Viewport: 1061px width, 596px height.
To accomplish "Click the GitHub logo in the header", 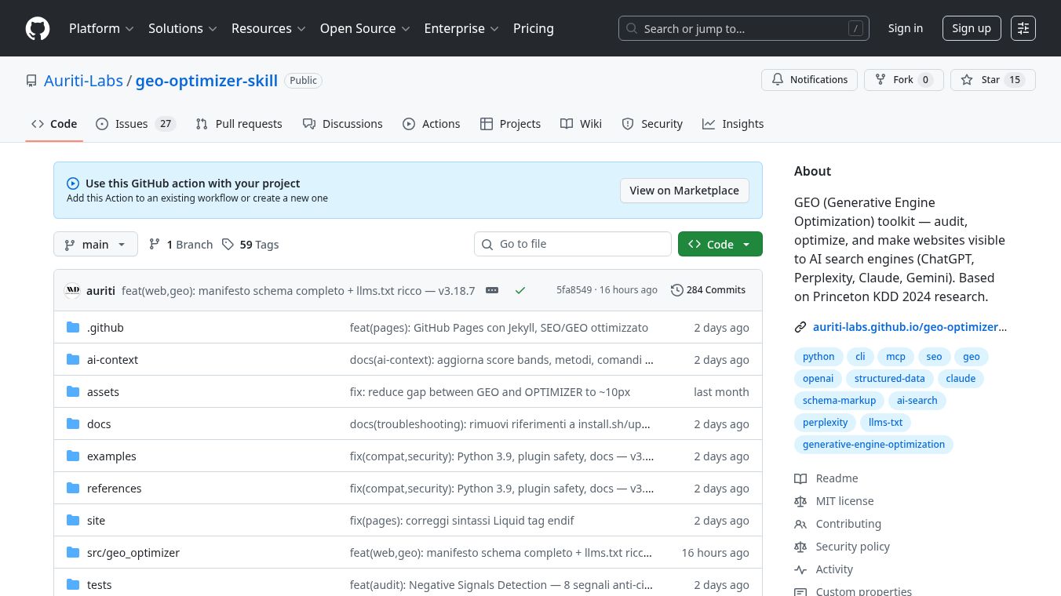I will point(38,28).
